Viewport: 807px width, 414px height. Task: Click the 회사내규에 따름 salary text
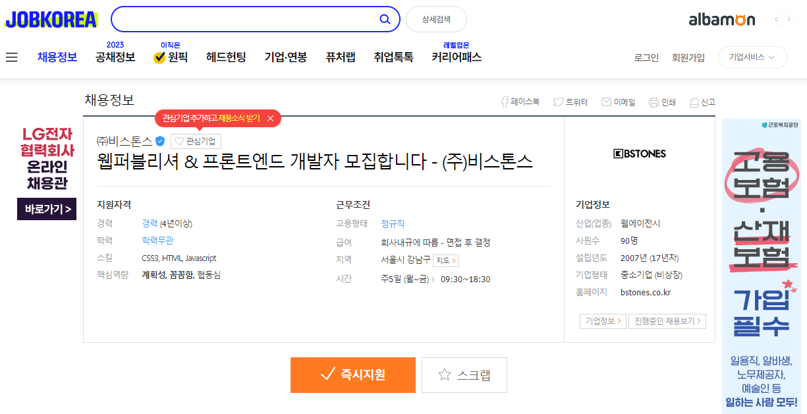coord(435,243)
